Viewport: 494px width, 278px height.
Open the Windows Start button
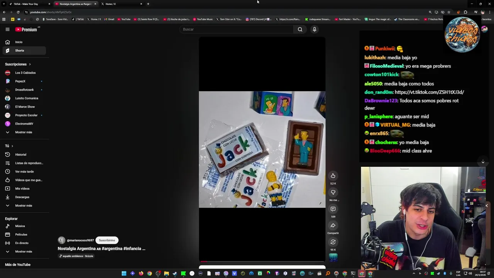[124, 273]
